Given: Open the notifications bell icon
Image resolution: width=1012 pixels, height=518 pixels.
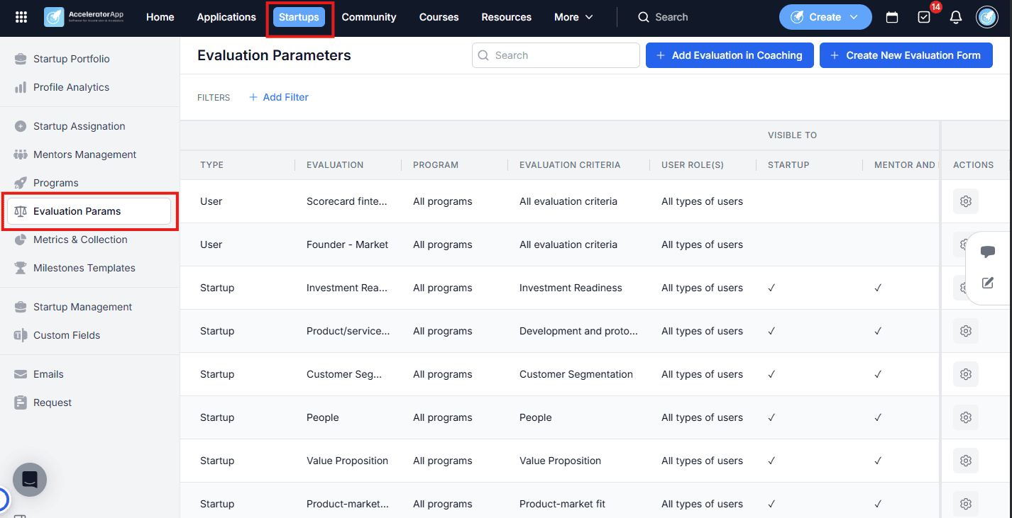Looking at the screenshot, I should (x=956, y=17).
